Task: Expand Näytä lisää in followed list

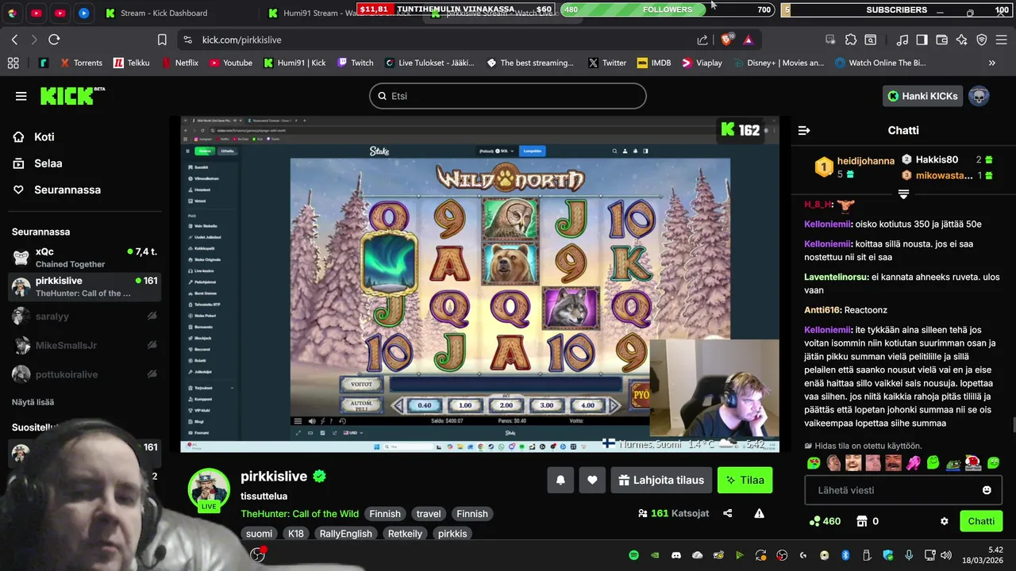Action: tap(33, 402)
